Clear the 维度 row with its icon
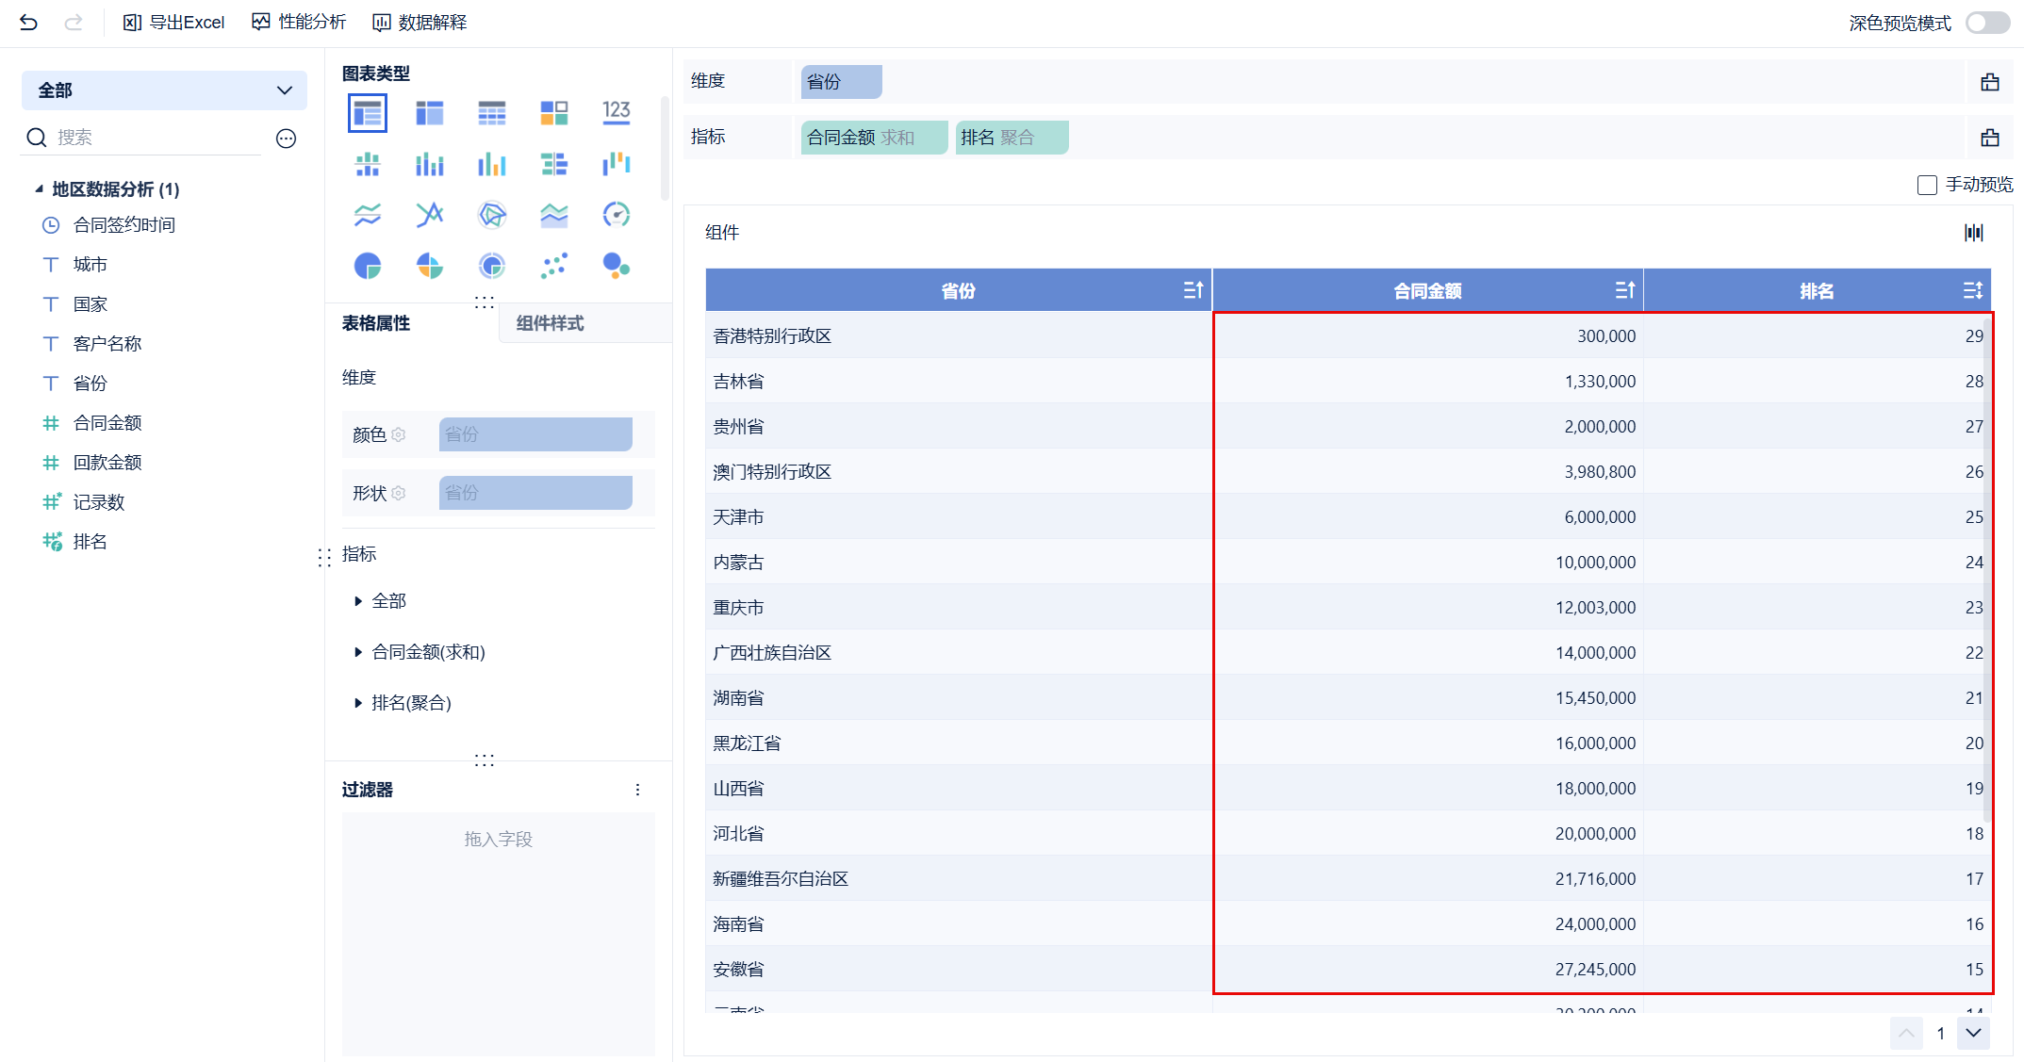This screenshot has width=2024, height=1062. click(1989, 82)
